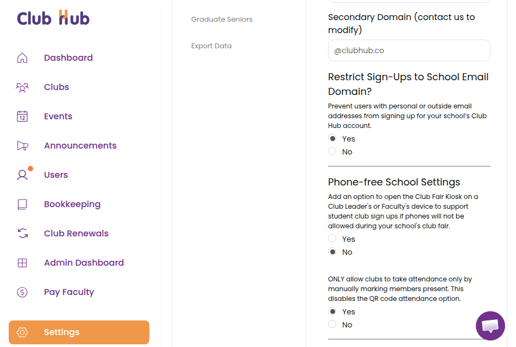Select the Settings gear icon

click(x=22, y=332)
